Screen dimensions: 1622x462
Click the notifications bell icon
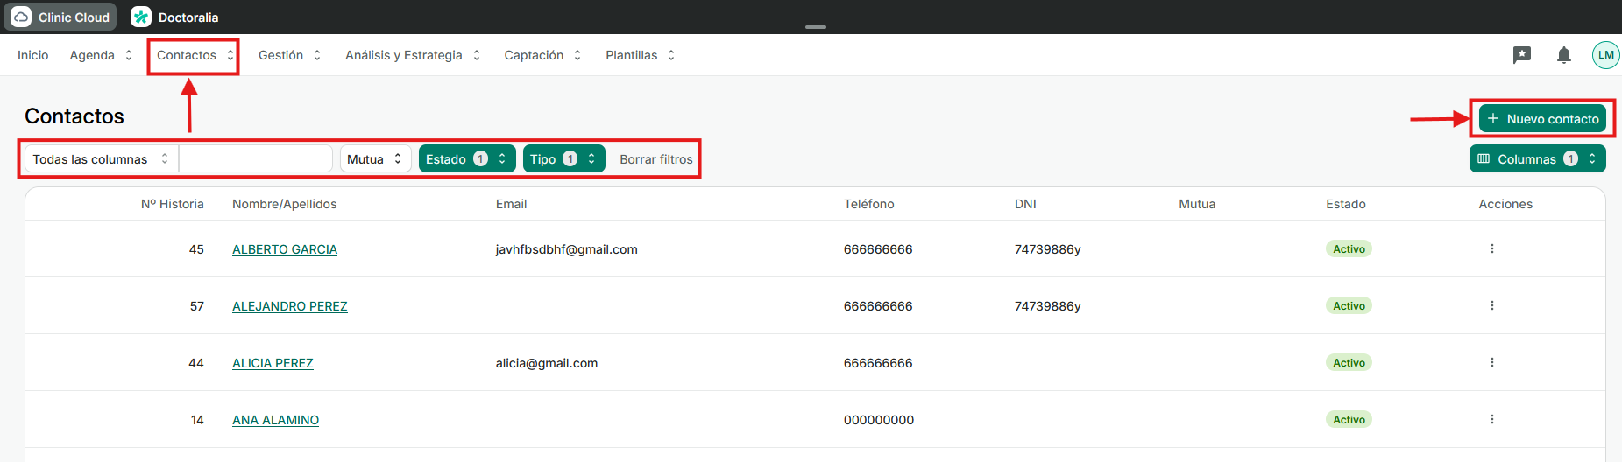tap(1563, 55)
